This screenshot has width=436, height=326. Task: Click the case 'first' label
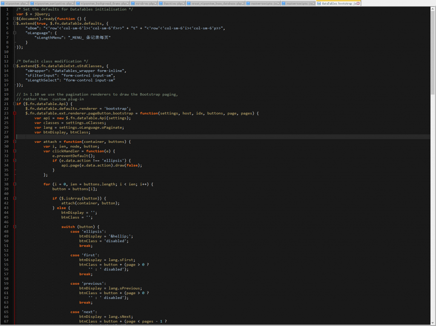click(85, 255)
